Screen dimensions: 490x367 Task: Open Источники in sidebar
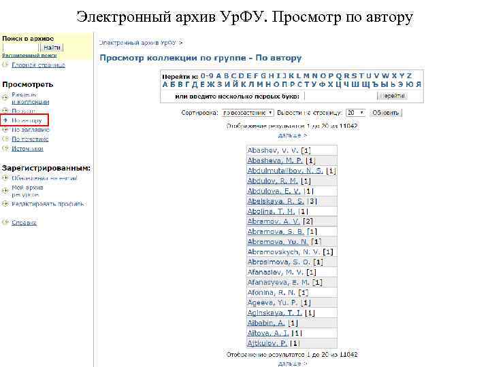[x=27, y=149]
